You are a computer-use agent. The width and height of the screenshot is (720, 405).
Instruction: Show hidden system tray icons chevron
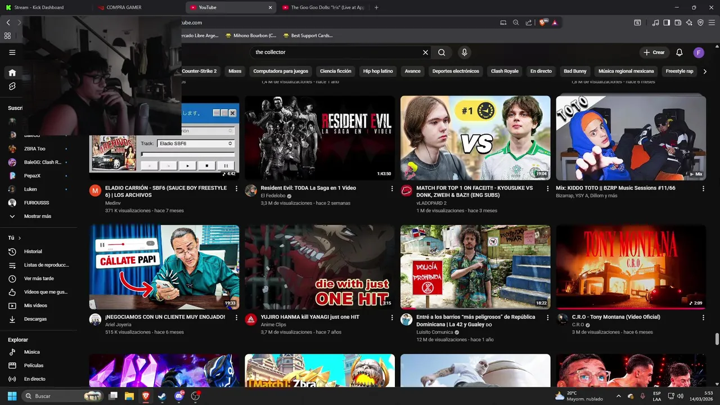[x=619, y=396]
